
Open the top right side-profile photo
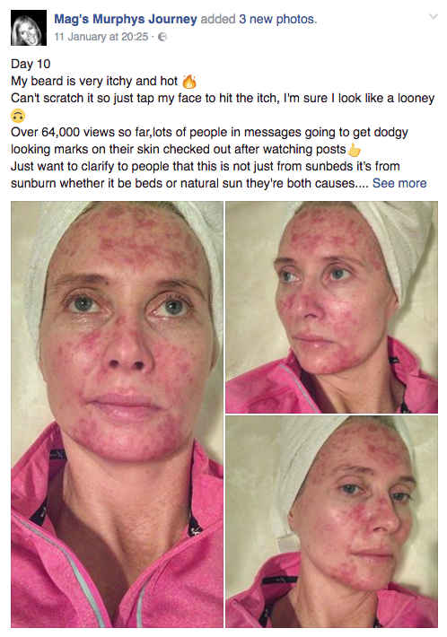(x=331, y=307)
